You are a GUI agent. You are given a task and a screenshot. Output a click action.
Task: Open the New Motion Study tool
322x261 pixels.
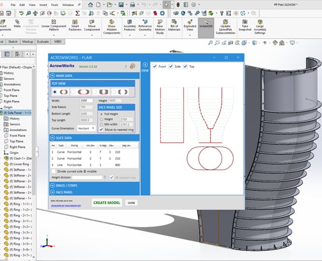tap(160, 27)
